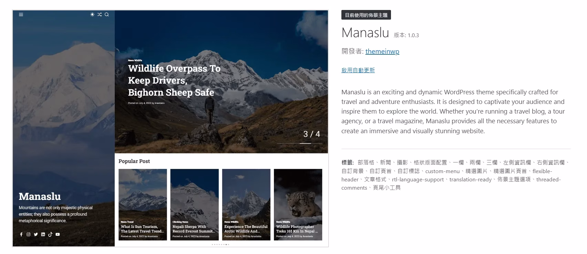Click the slider progress bar under 3 / 4

(299, 143)
